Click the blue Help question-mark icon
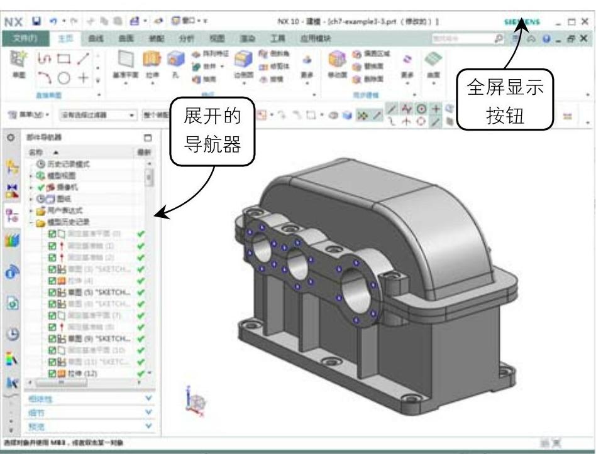The image size is (596, 454). pyautogui.click(x=546, y=39)
